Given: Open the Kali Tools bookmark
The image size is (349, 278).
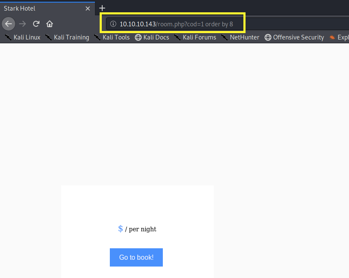Looking at the screenshot, I should coord(112,37).
